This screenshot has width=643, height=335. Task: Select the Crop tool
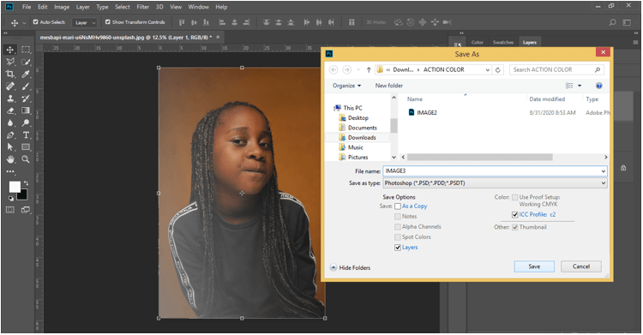coord(10,75)
